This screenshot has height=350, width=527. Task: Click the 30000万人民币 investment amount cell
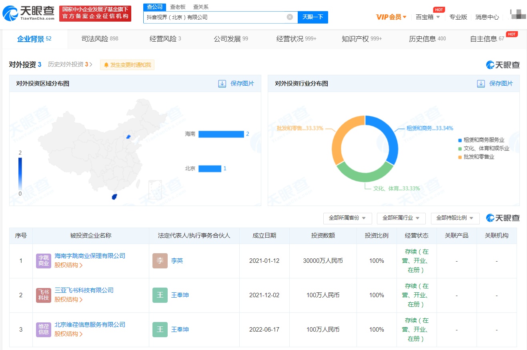tap(323, 261)
